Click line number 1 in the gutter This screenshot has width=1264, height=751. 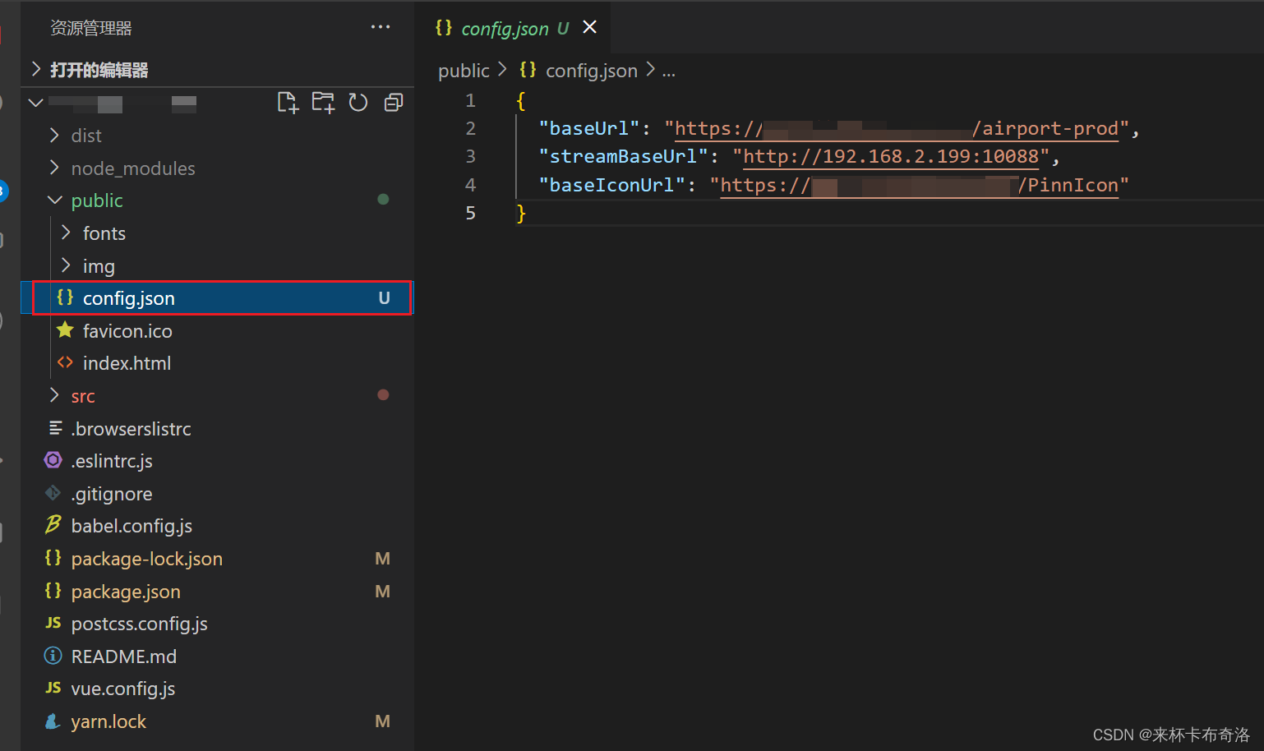tap(471, 100)
